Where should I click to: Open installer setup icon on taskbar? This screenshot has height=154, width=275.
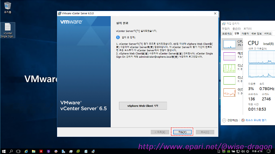click(93, 151)
